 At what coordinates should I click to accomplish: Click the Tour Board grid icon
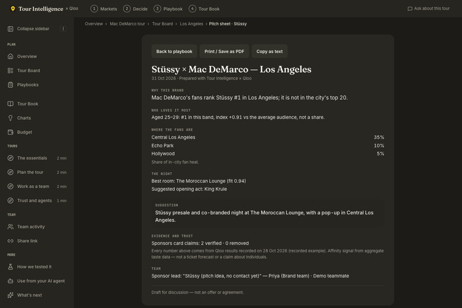tap(10, 71)
